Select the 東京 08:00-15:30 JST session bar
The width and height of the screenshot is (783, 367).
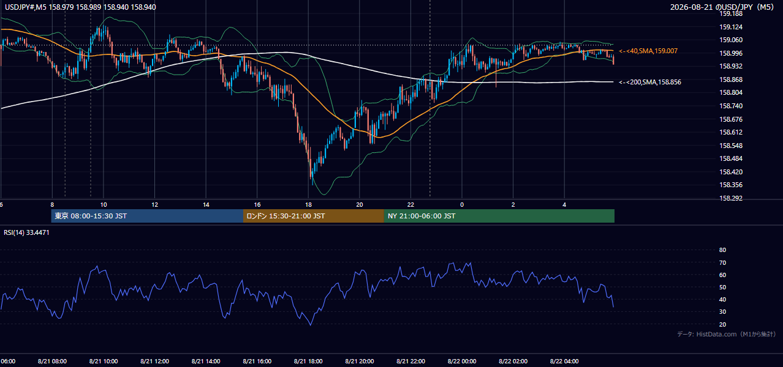coord(148,216)
